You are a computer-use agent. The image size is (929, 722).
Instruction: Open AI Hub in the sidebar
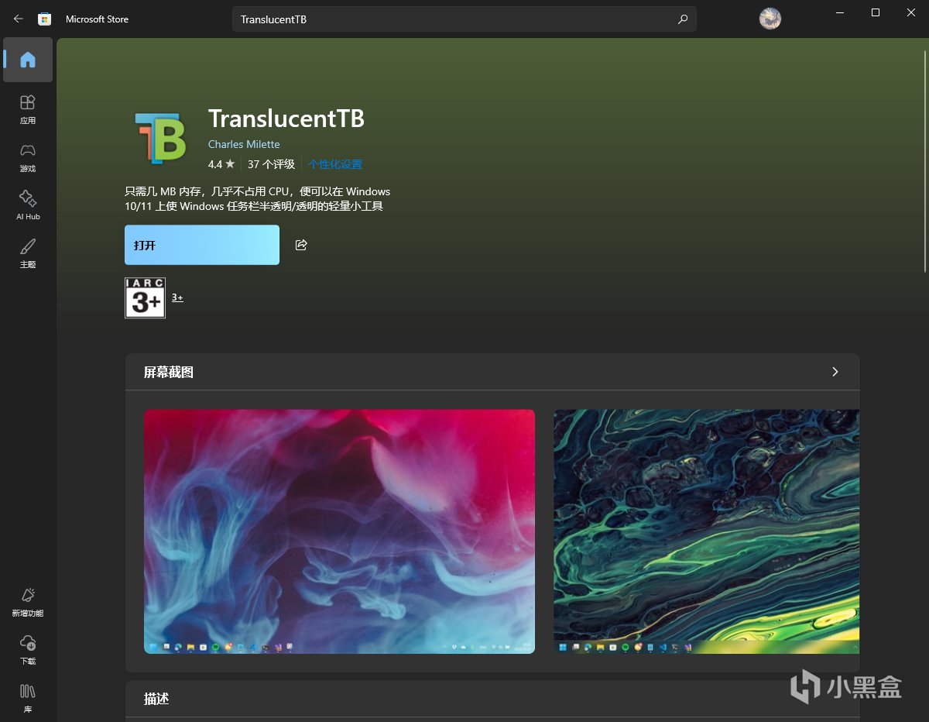tap(28, 205)
